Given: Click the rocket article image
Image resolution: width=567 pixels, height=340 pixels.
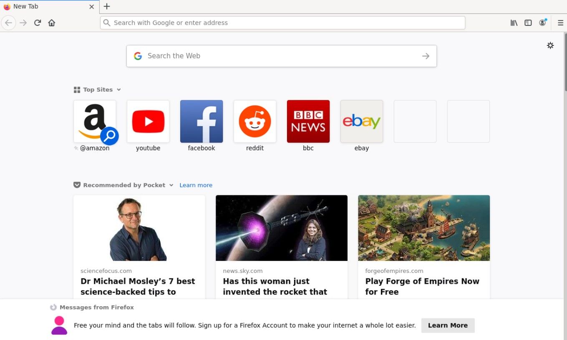Looking at the screenshot, I should pos(282,228).
